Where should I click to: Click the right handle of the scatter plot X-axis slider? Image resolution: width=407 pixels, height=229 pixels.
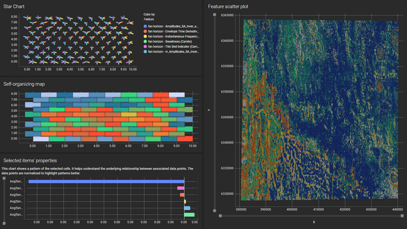click(x=402, y=216)
